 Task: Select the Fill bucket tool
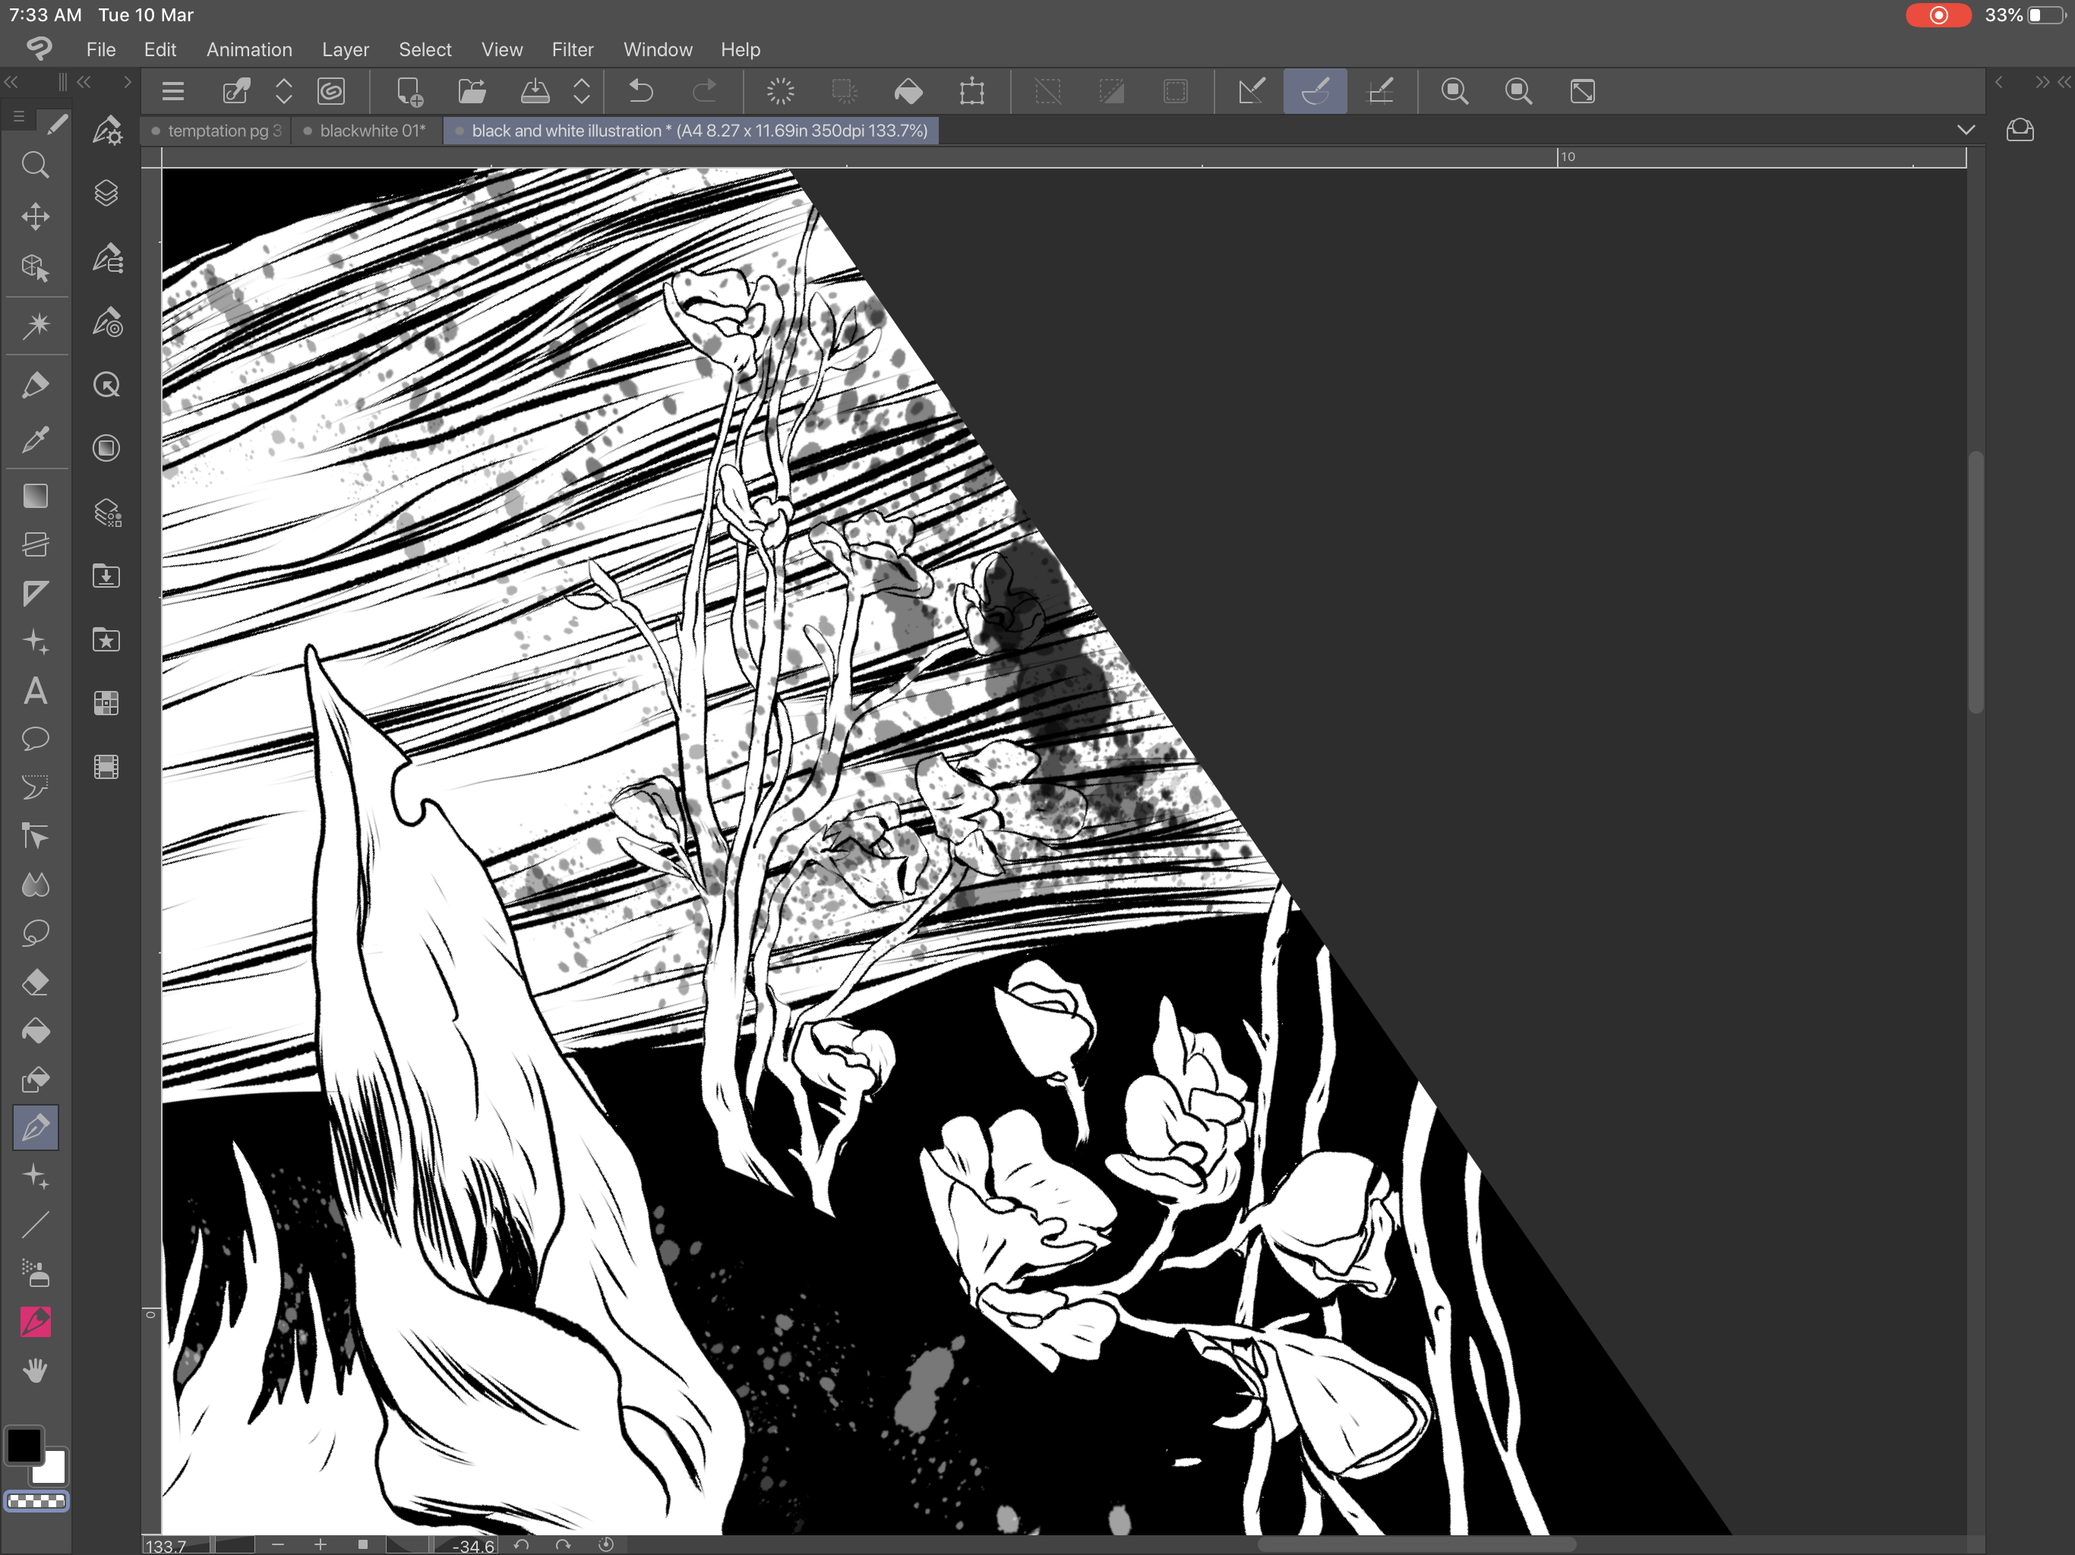pos(36,1031)
